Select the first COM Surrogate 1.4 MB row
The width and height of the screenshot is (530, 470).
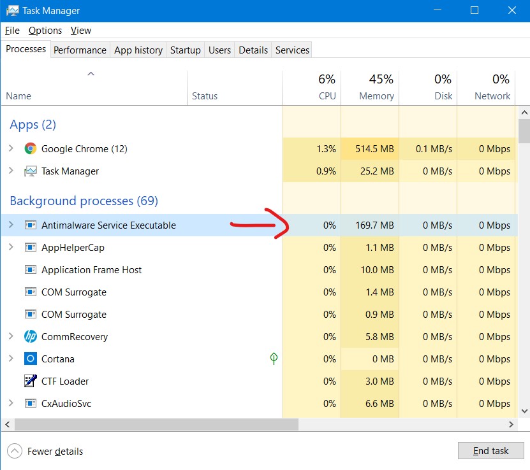coord(260,292)
